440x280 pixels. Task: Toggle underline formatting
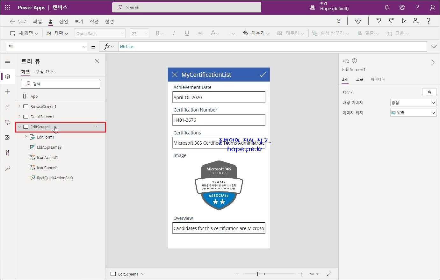187,33
